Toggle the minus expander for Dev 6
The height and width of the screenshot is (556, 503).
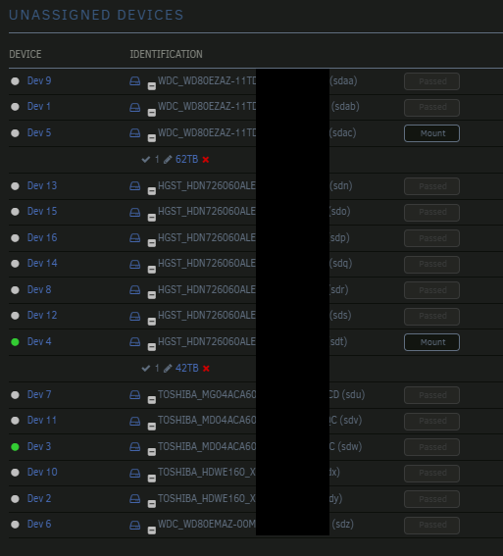point(152,531)
